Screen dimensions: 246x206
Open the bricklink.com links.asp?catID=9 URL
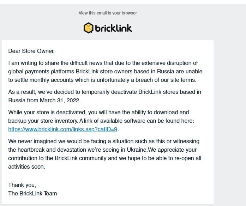[x=63, y=129]
